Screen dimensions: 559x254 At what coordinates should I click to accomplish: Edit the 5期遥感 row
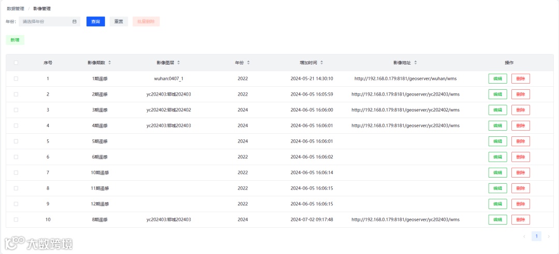click(x=498, y=141)
